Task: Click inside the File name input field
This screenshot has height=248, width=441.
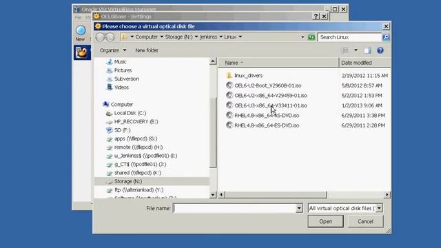Action: coord(234,208)
